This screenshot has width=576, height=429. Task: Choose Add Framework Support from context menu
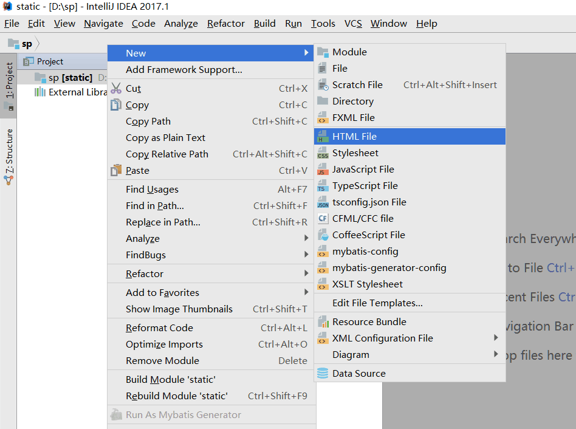[x=211, y=70]
